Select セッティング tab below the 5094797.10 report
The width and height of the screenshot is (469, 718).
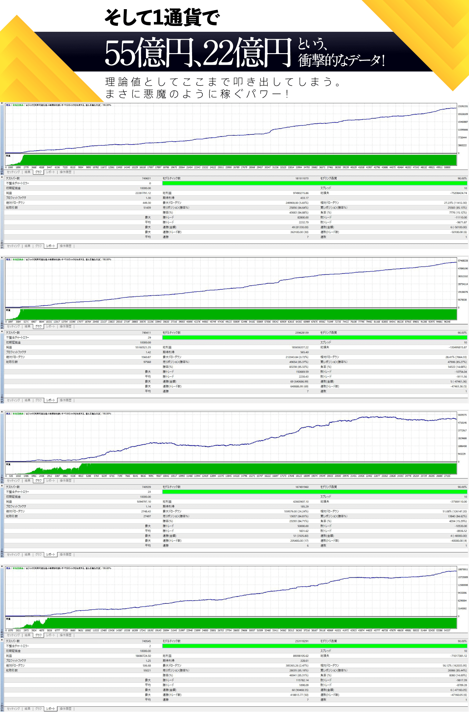coord(13,555)
